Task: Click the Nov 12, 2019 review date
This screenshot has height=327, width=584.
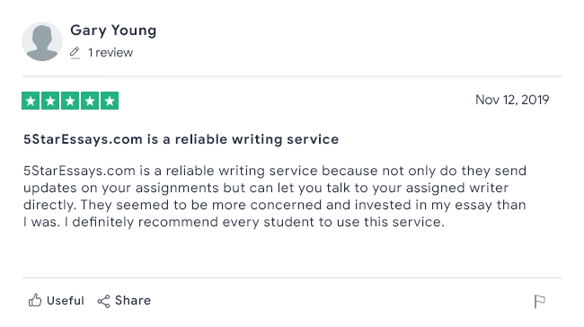Action: pyautogui.click(x=512, y=100)
